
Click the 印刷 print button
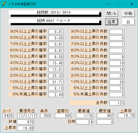pos(128,13)
